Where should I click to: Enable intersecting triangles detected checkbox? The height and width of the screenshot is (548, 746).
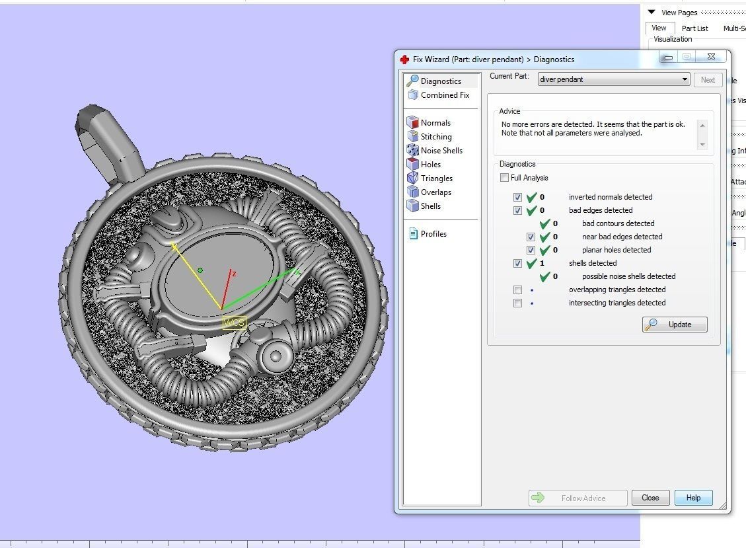tap(517, 303)
